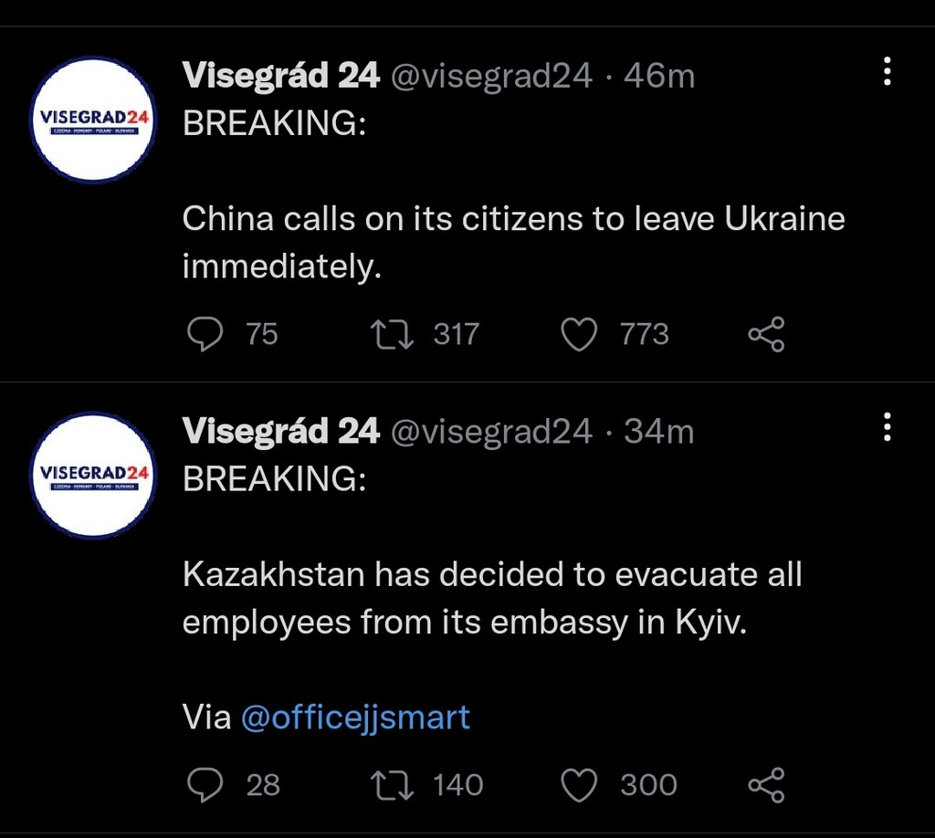
Task: Like the China leave Ukraine tweet
Action: 579,334
